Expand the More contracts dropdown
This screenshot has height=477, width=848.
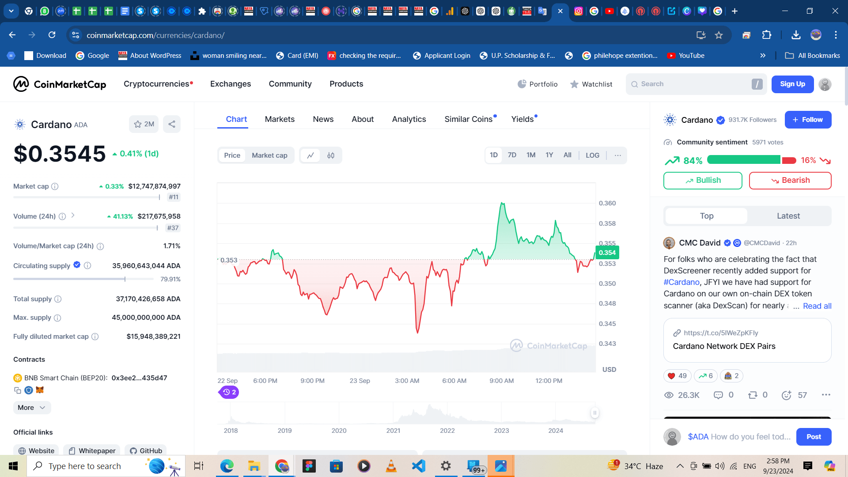pos(32,408)
